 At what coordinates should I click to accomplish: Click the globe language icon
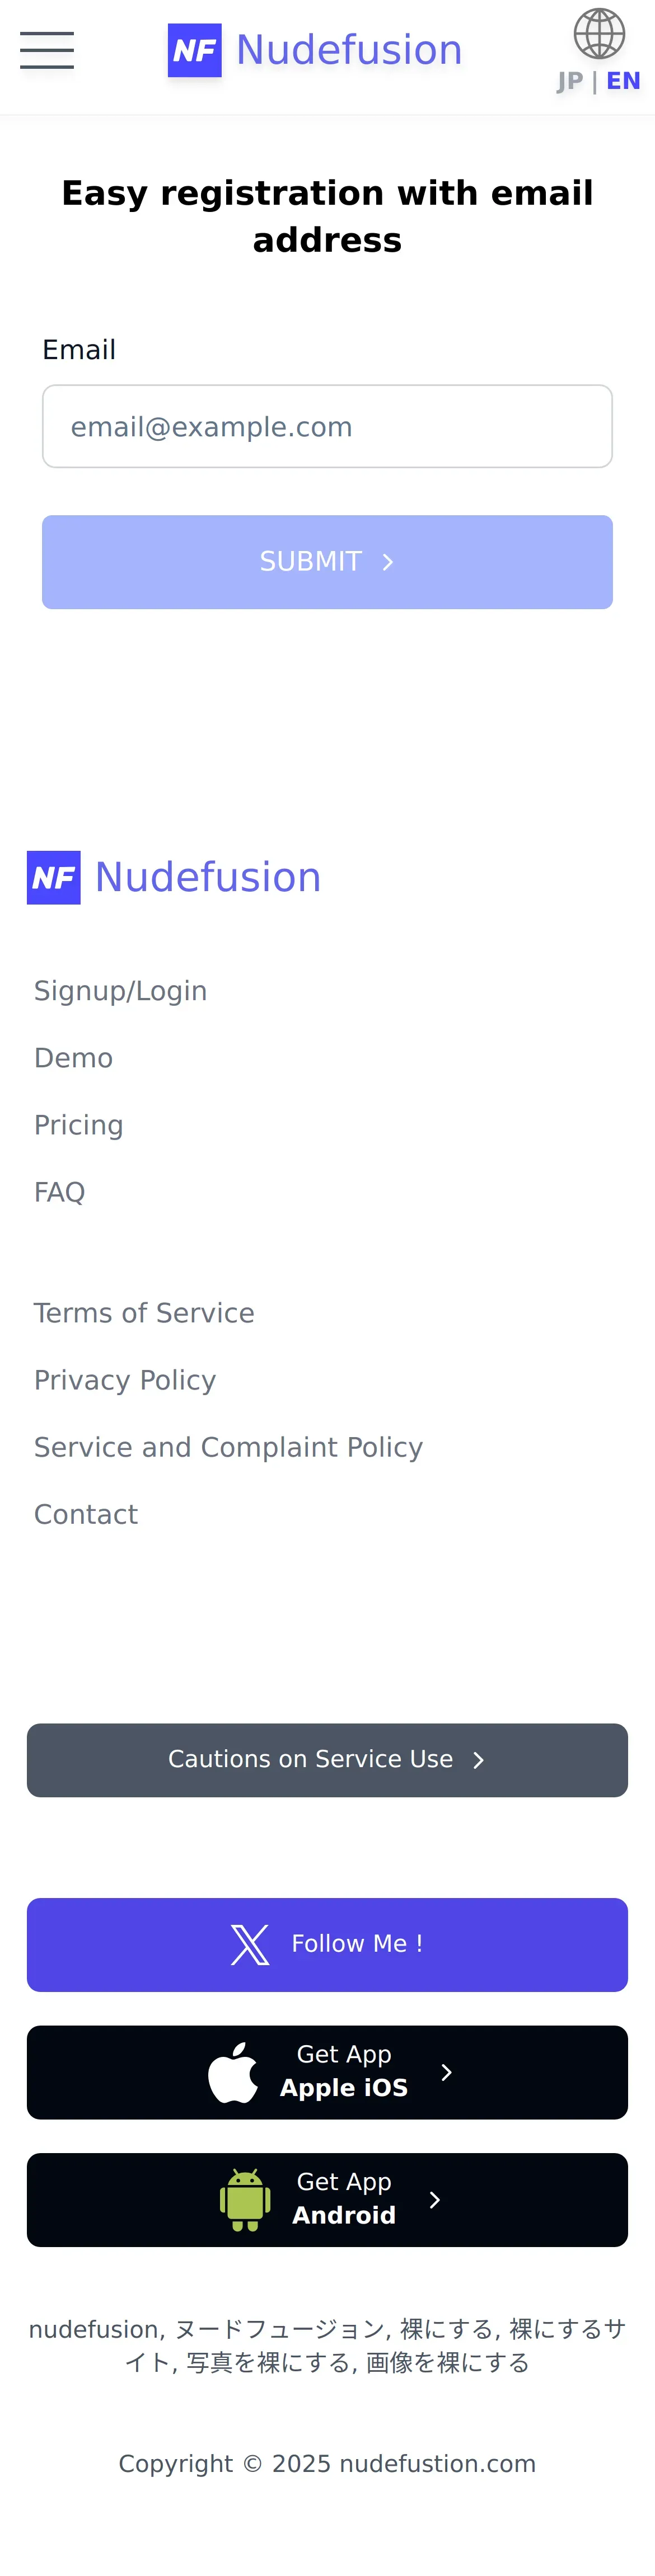pyautogui.click(x=599, y=33)
